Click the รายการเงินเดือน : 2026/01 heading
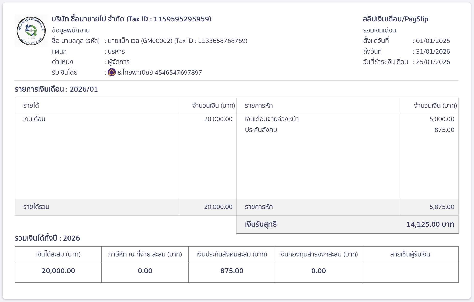Image resolution: width=474 pixels, height=302 pixels. tap(56, 89)
